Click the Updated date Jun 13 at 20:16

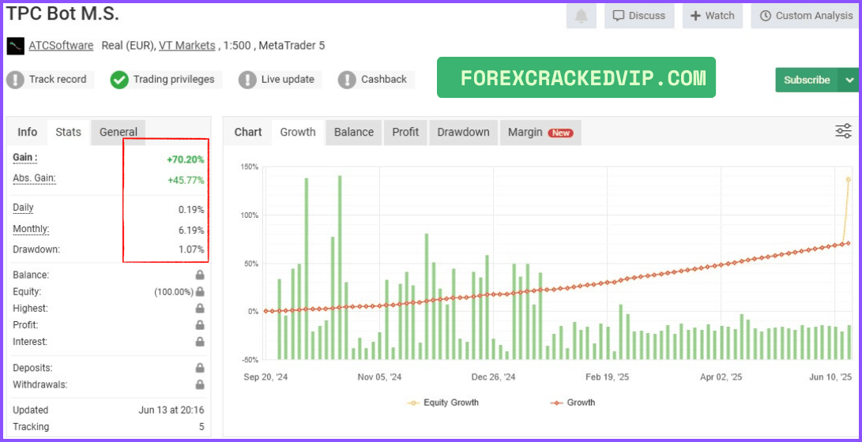pyautogui.click(x=171, y=410)
